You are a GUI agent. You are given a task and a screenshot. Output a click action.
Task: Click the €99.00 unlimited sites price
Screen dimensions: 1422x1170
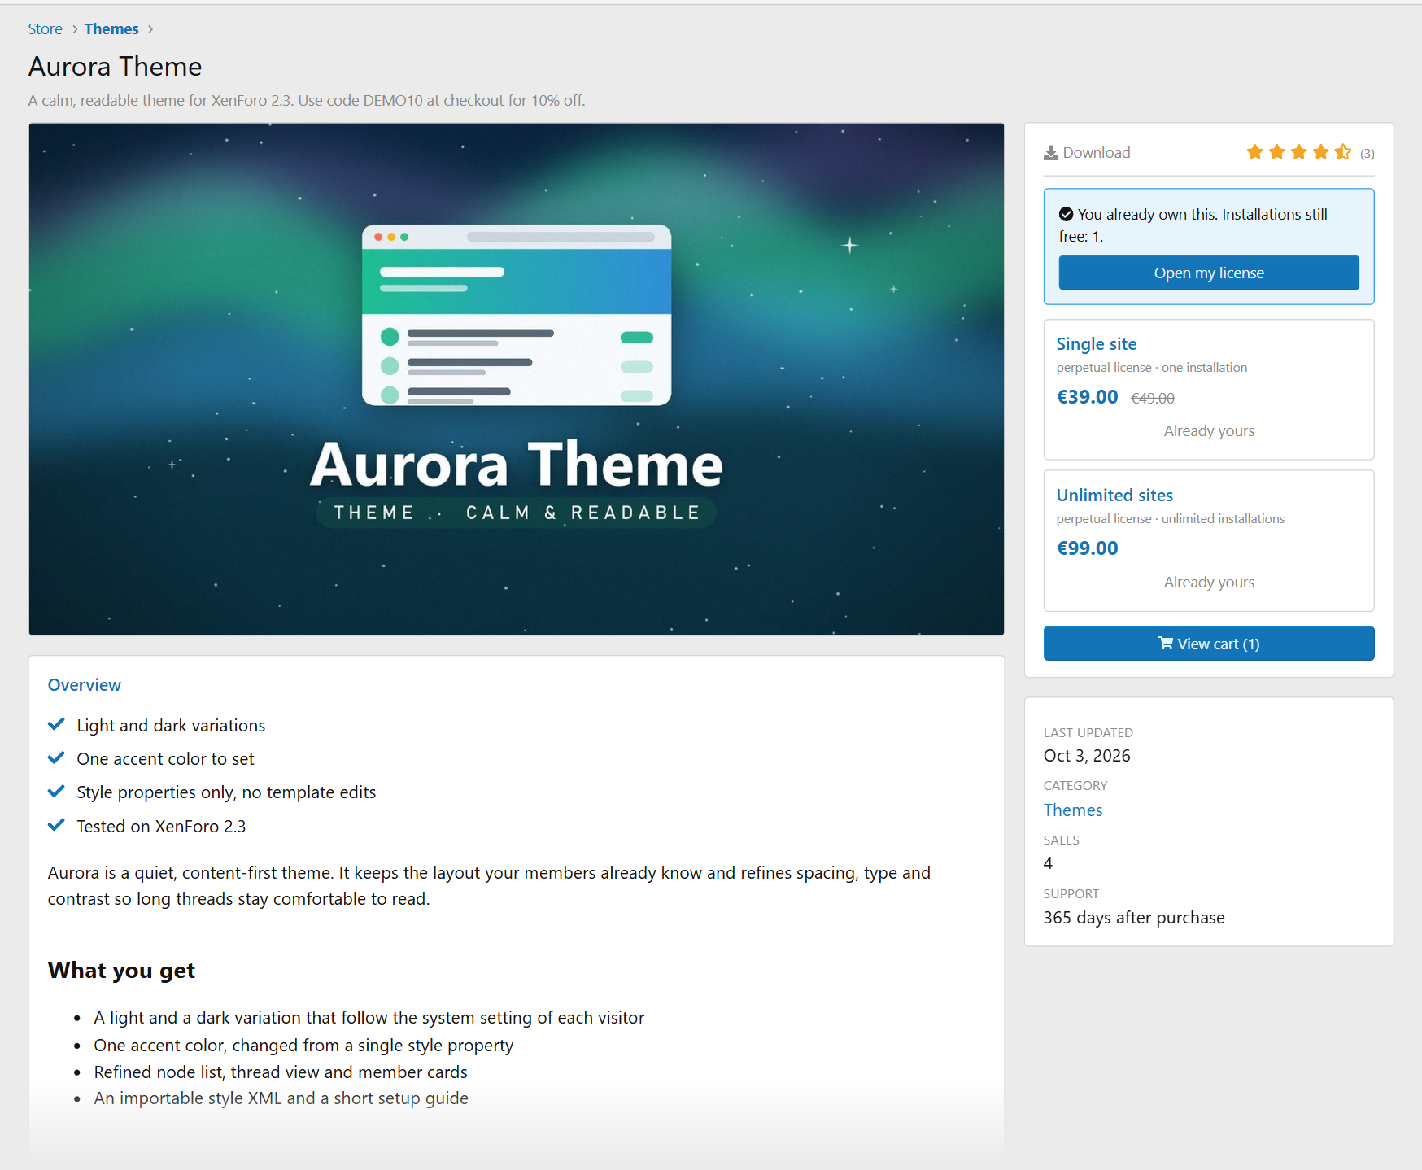[1088, 548]
